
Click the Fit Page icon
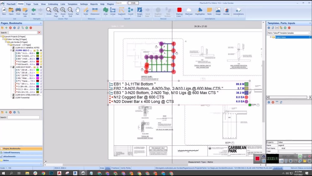click(56, 12)
